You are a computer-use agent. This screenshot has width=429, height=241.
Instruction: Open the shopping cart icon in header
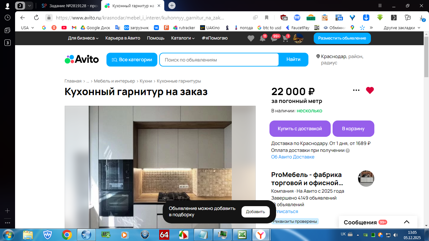285,38
